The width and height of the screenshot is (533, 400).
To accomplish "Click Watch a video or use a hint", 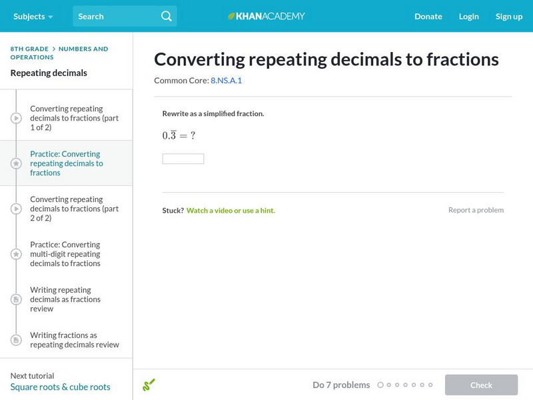I will 231,210.
